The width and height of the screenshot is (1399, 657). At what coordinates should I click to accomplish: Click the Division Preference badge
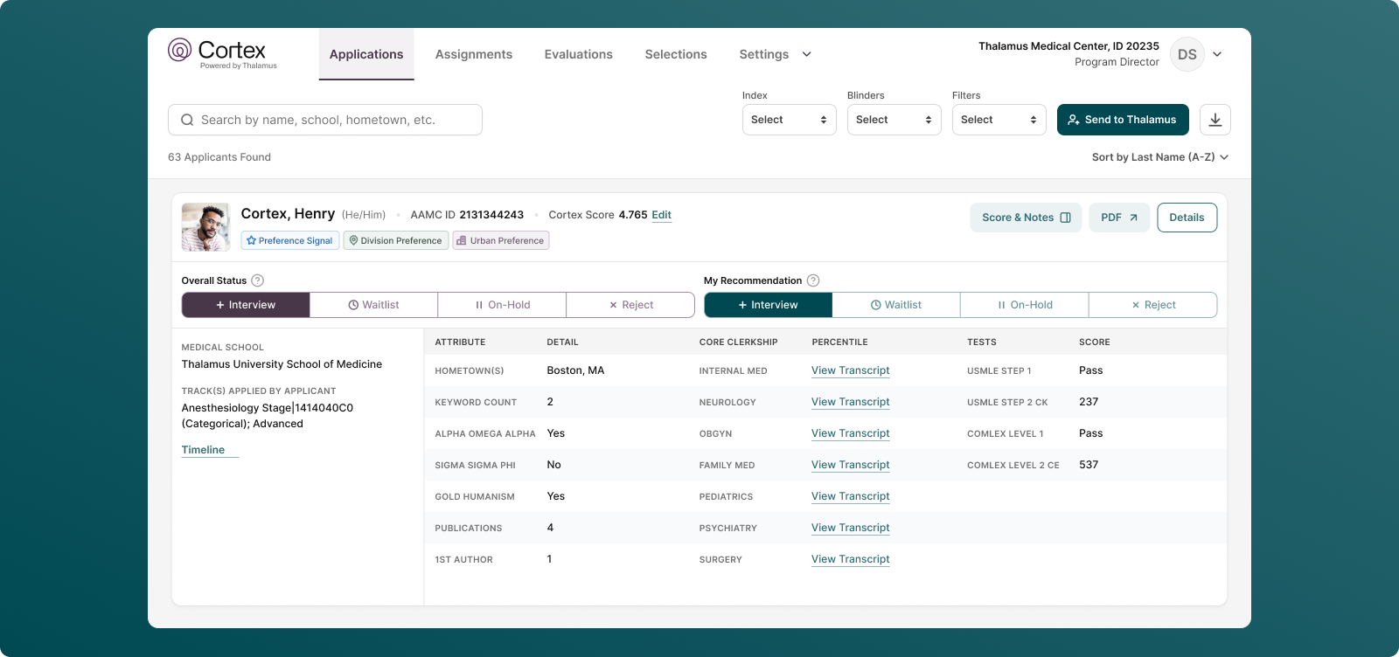click(x=395, y=240)
